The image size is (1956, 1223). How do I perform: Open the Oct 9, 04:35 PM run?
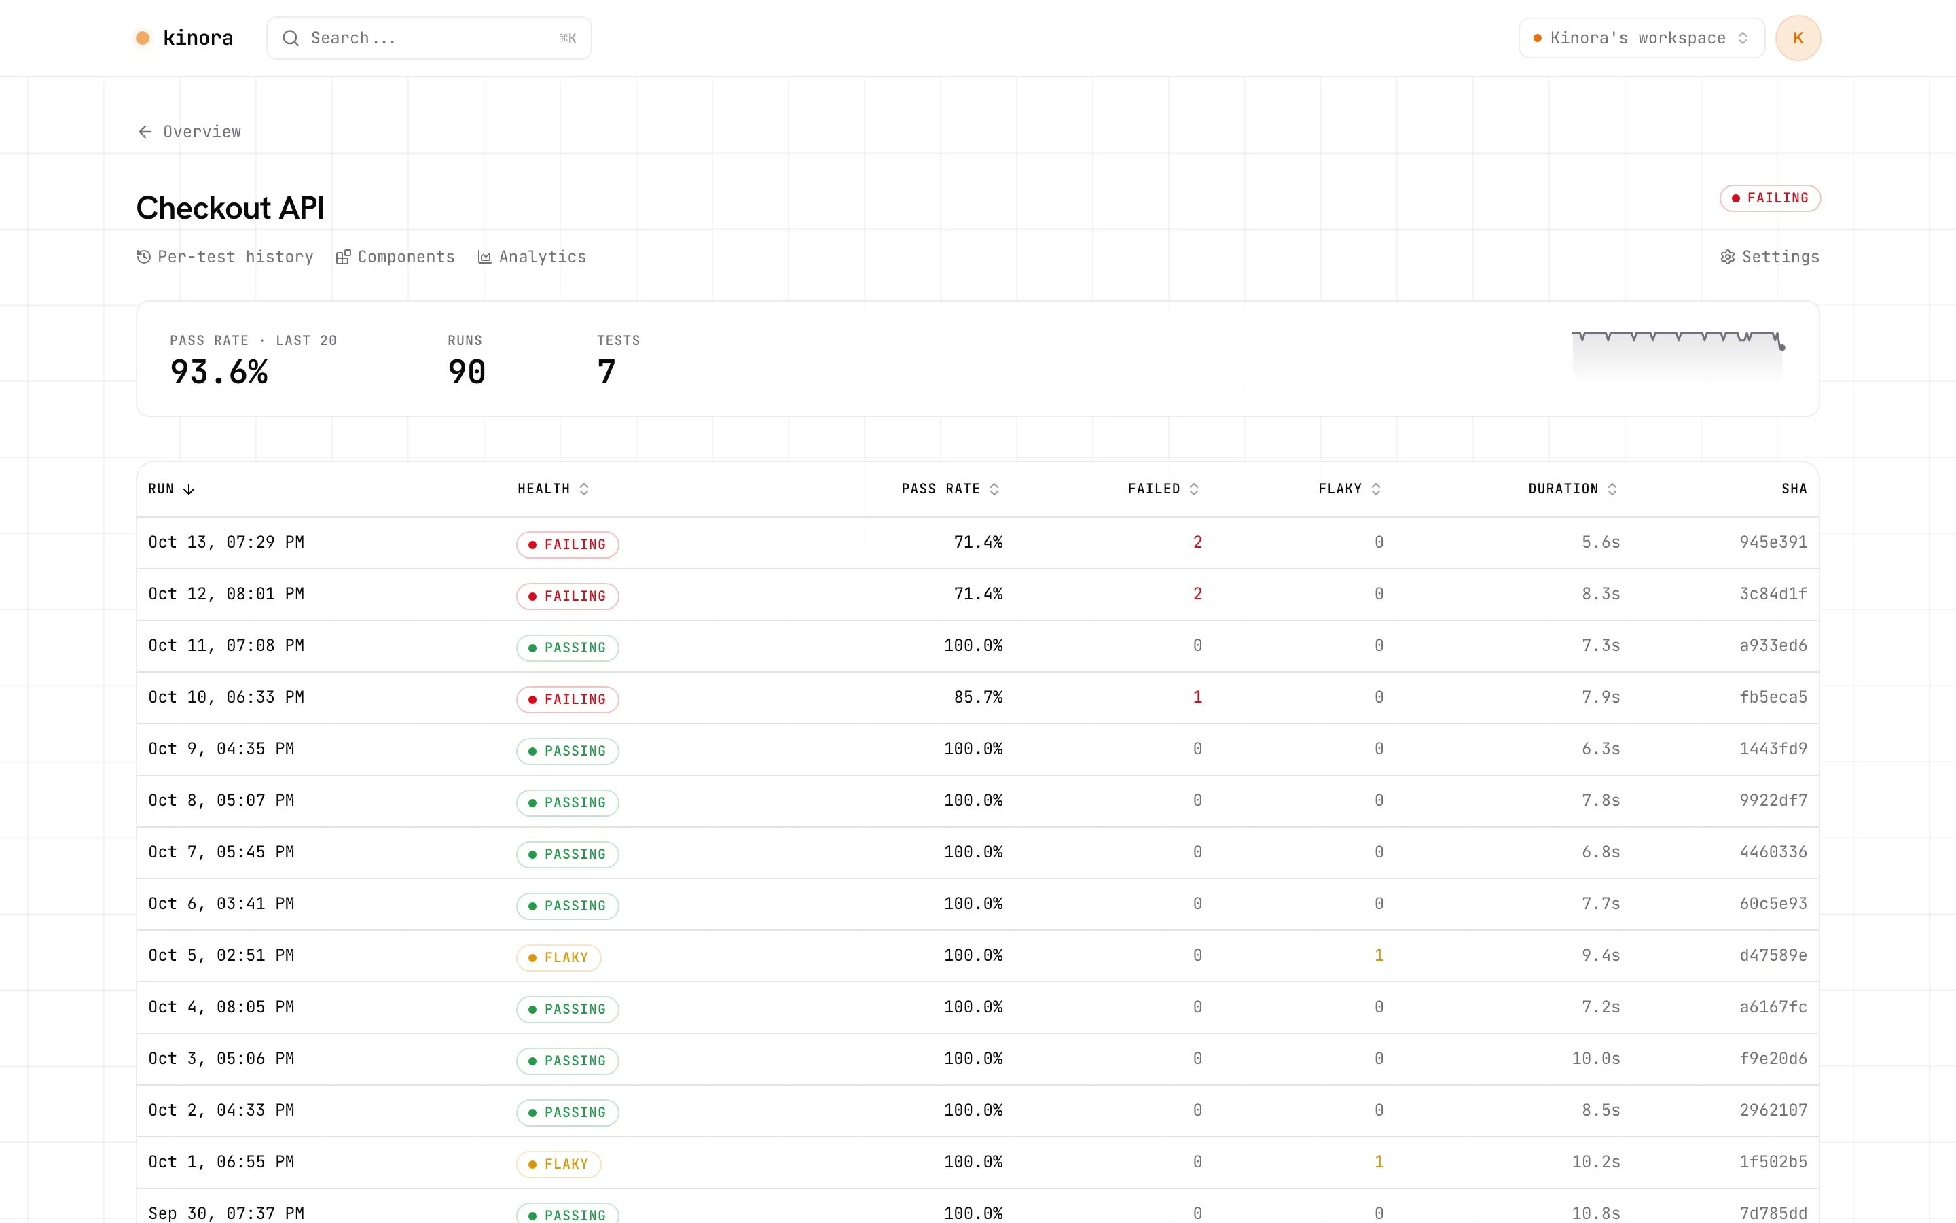[x=977, y=749]
